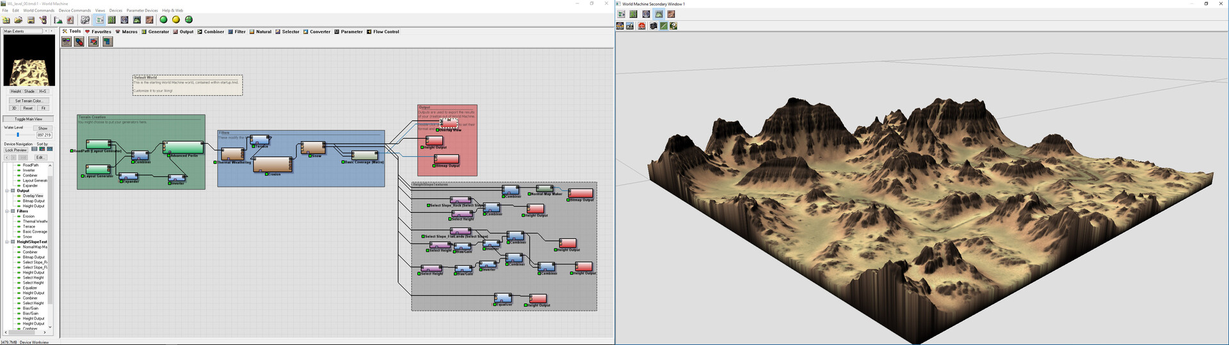The image size is (1229, 345).
Task: Open Explorer globe view in main toolbar
Action: 124,20
